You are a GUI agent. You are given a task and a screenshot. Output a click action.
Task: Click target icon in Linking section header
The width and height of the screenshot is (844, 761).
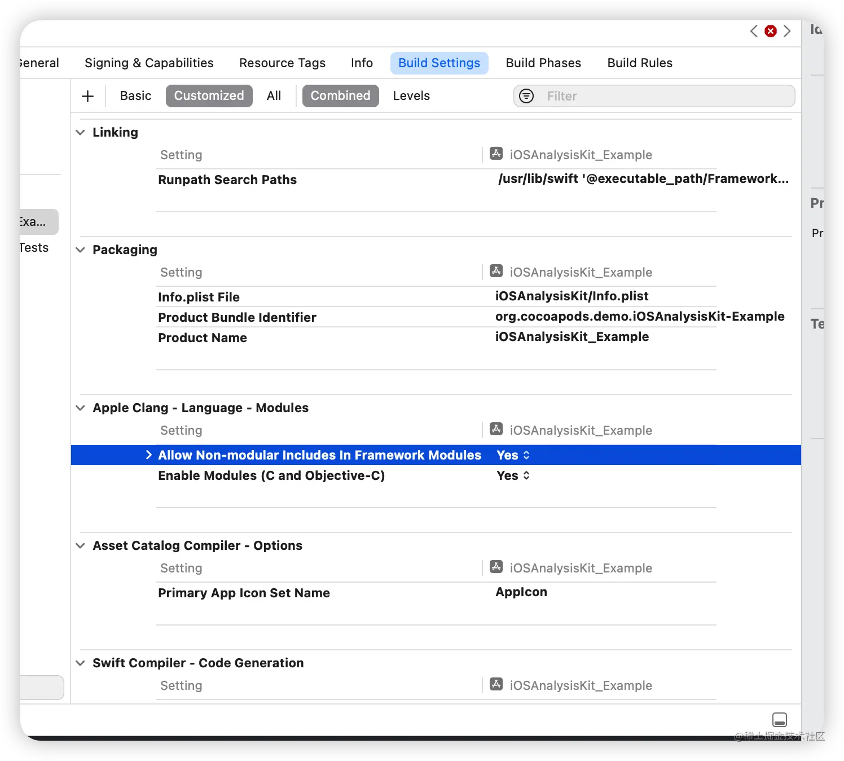[496, 154]
